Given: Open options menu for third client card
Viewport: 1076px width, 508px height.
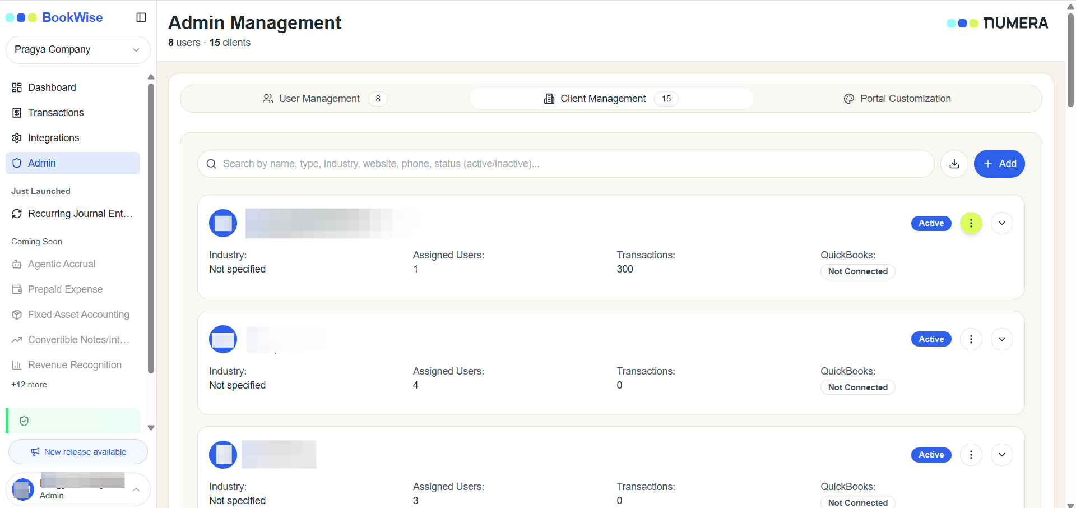Looking at the screenshot, I should 971,455.
